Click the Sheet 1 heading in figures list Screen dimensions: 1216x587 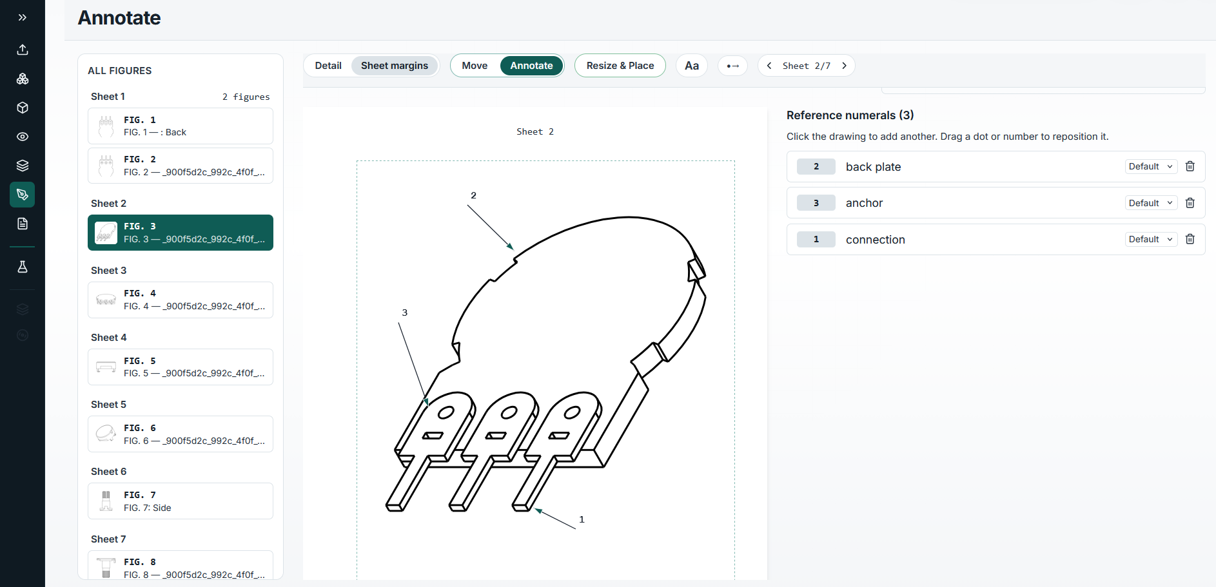click(x=108, y=97)
